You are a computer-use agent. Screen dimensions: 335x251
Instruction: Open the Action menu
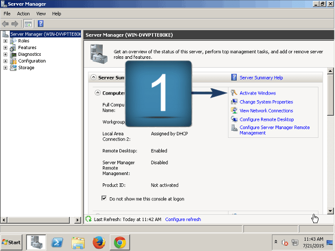coord(23,13)
